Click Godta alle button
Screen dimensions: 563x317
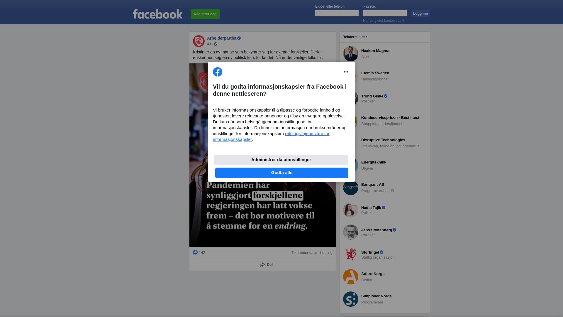click(x=282, y=173)
